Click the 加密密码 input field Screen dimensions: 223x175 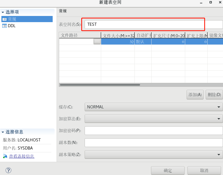tap(154, 130)
